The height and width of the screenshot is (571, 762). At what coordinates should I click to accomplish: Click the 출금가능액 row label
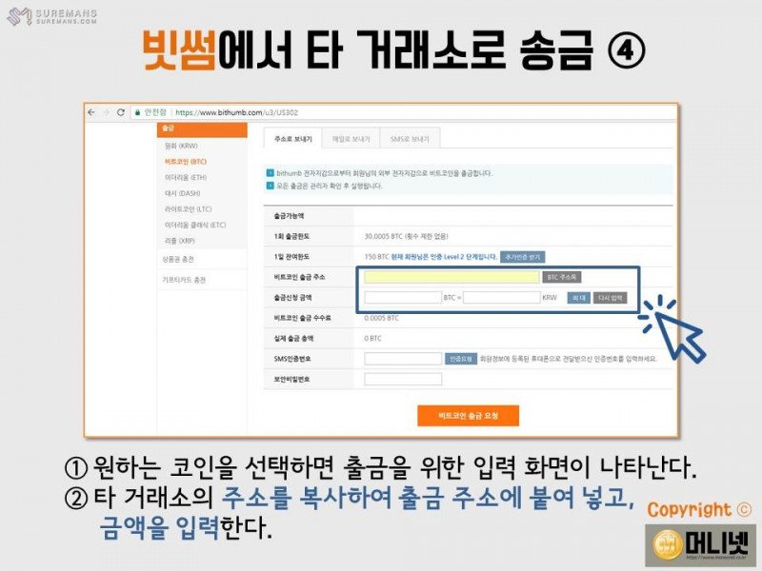point(289,216)
